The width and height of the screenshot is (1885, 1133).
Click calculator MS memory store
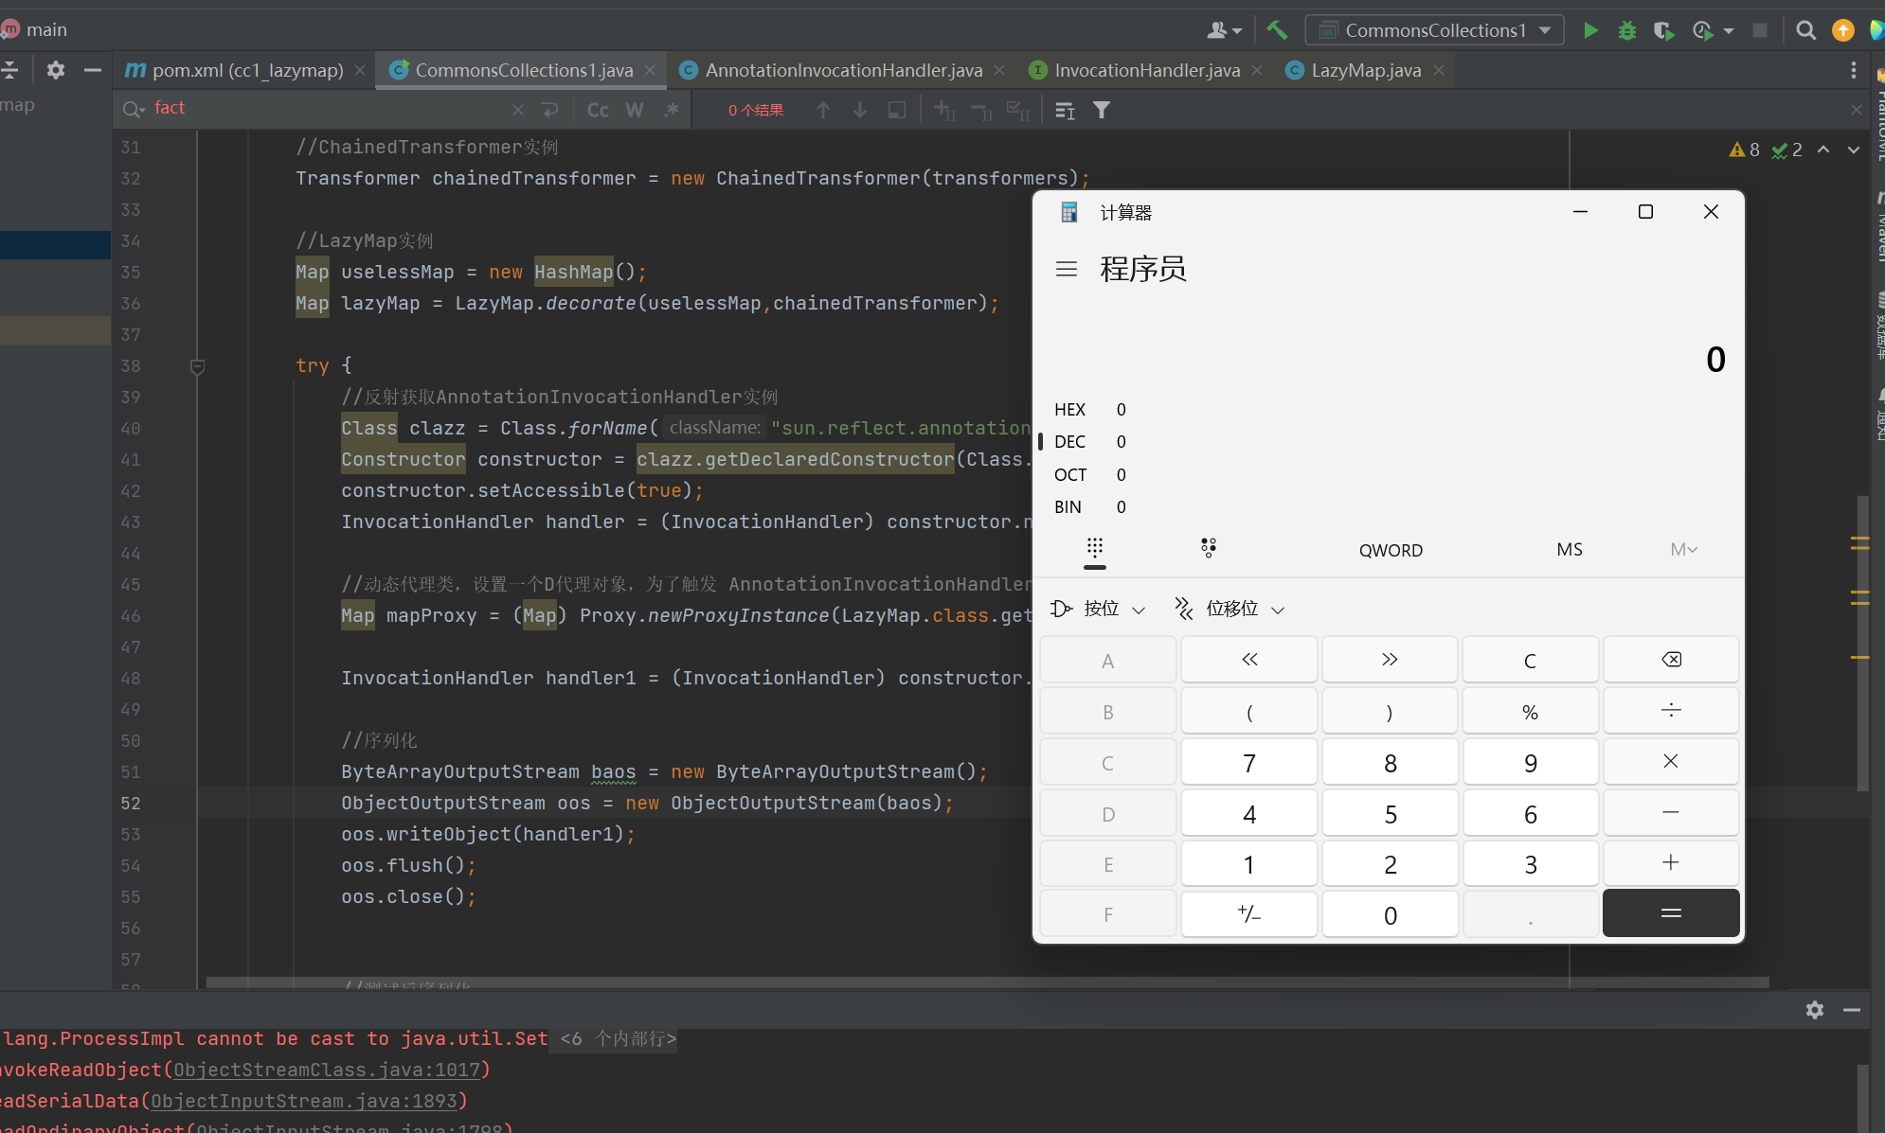pyautogui.click(x=1569, y=549)
